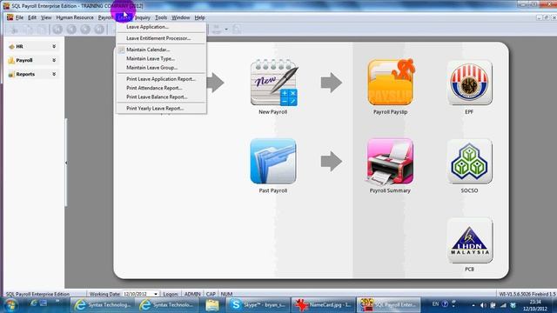
Task: Click the Past Payroll label
Action: pyautogui.click(x=272, y=190)
